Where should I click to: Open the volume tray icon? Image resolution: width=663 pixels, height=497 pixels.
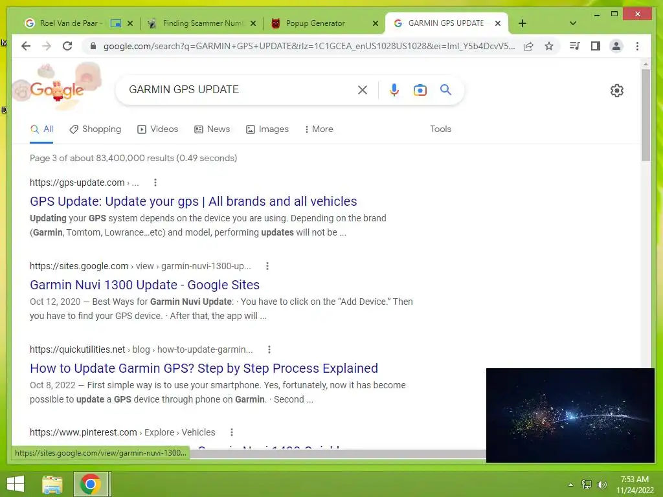coord(601,485)
